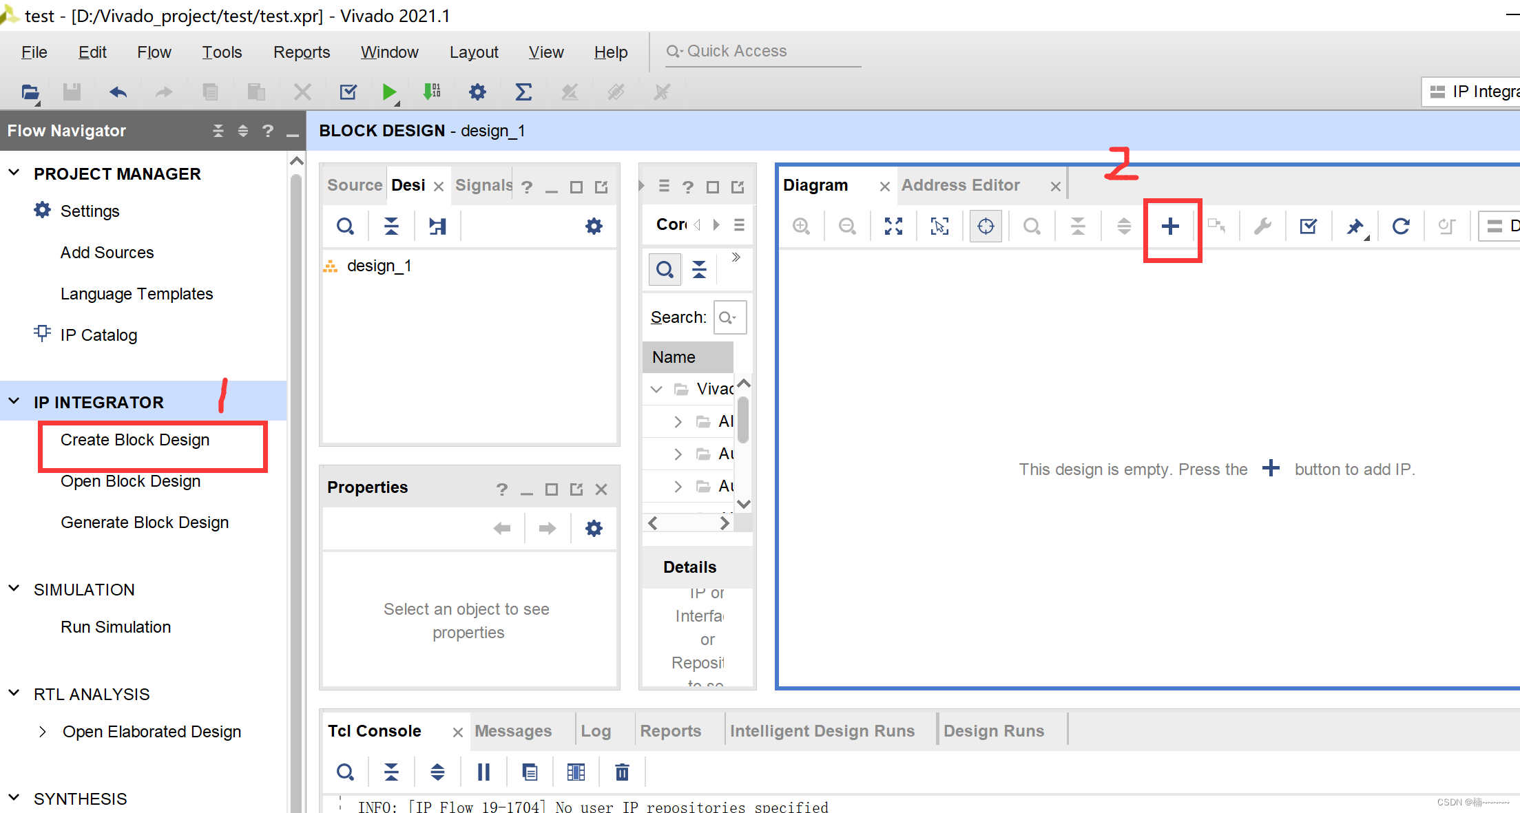Click Run Synthesis green play icon

click(389, 92)
